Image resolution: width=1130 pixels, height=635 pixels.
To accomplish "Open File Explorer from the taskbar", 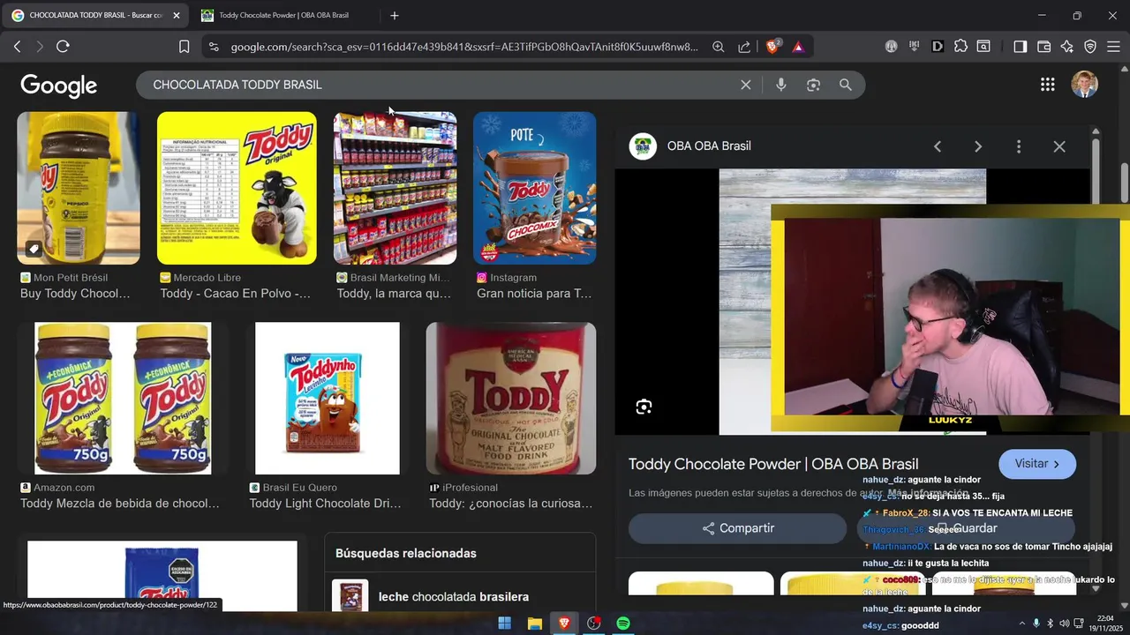I will click(534, 624).
